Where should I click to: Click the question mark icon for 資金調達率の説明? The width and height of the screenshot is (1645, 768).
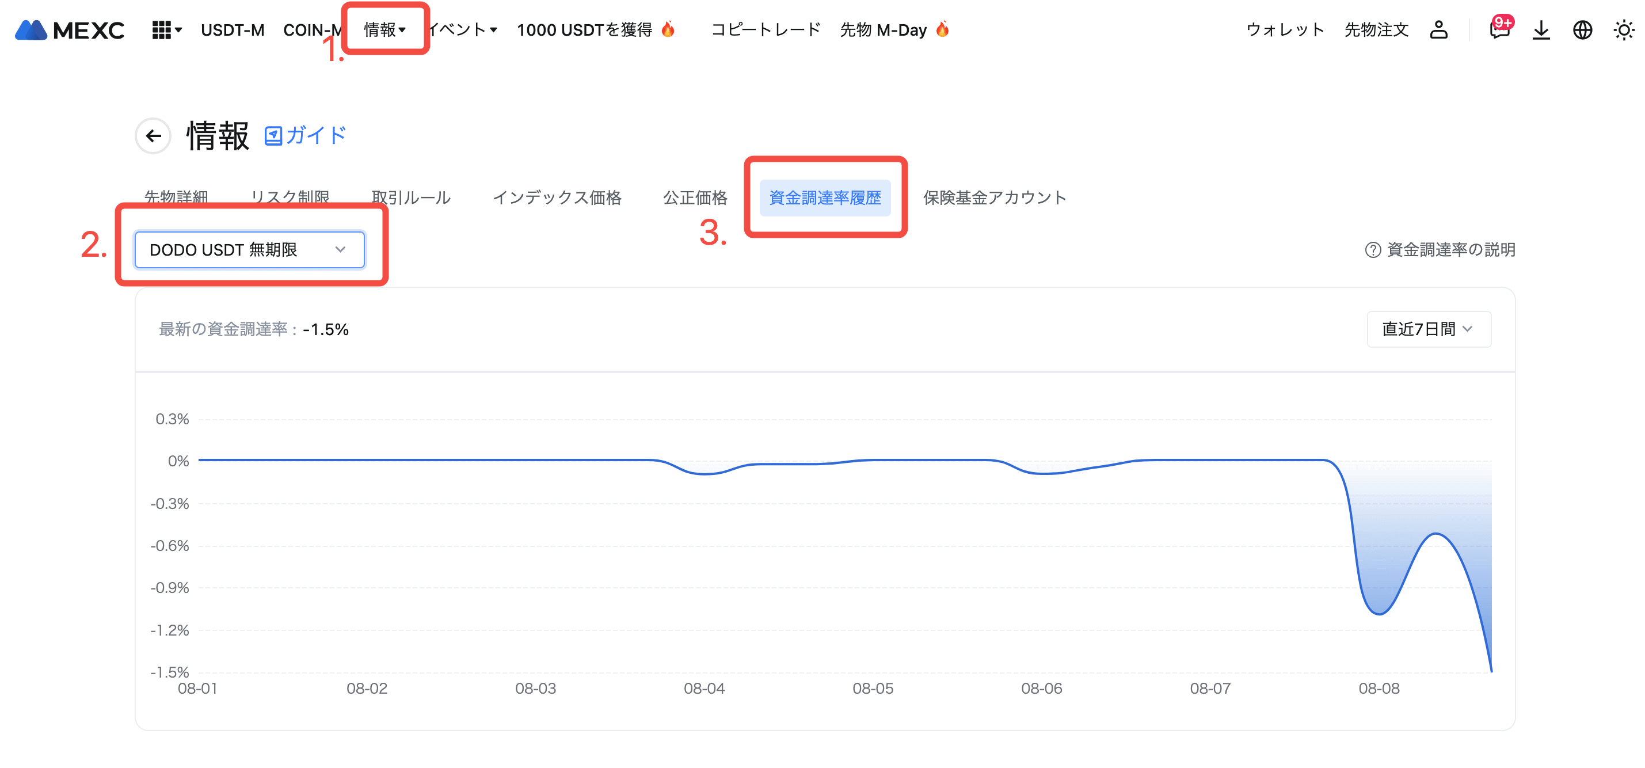coord(1372,250)
